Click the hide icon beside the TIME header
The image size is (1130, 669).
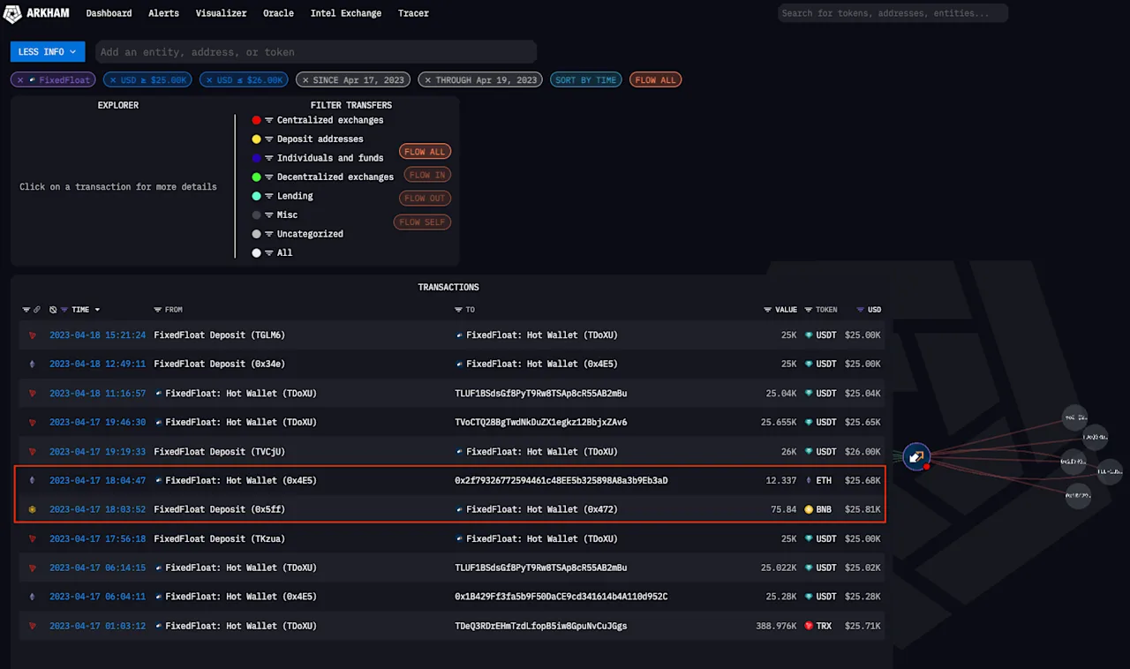pyautogui.click(x=53, y=310)
